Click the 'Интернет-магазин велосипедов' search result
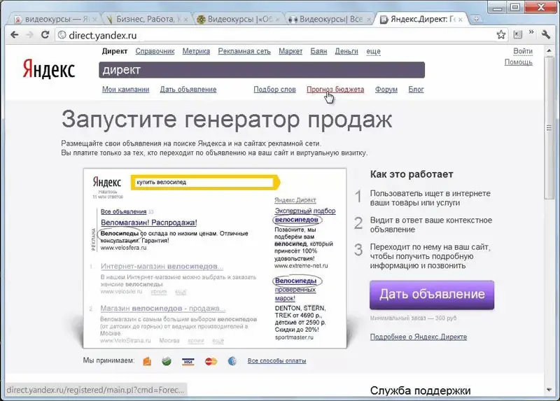The height and width of the screenshot is (401, 560). (162, 267)
